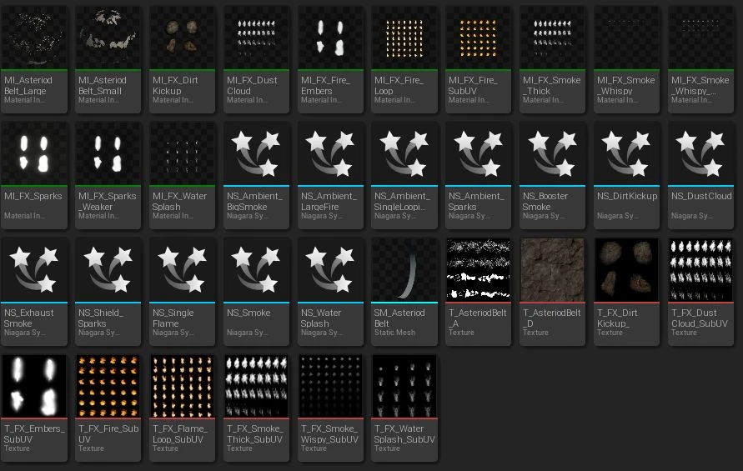Select MI_FX_Fire_Embers material instance
Image resolution: width=743 pixels, height=471 pixels.
(330, 59)
